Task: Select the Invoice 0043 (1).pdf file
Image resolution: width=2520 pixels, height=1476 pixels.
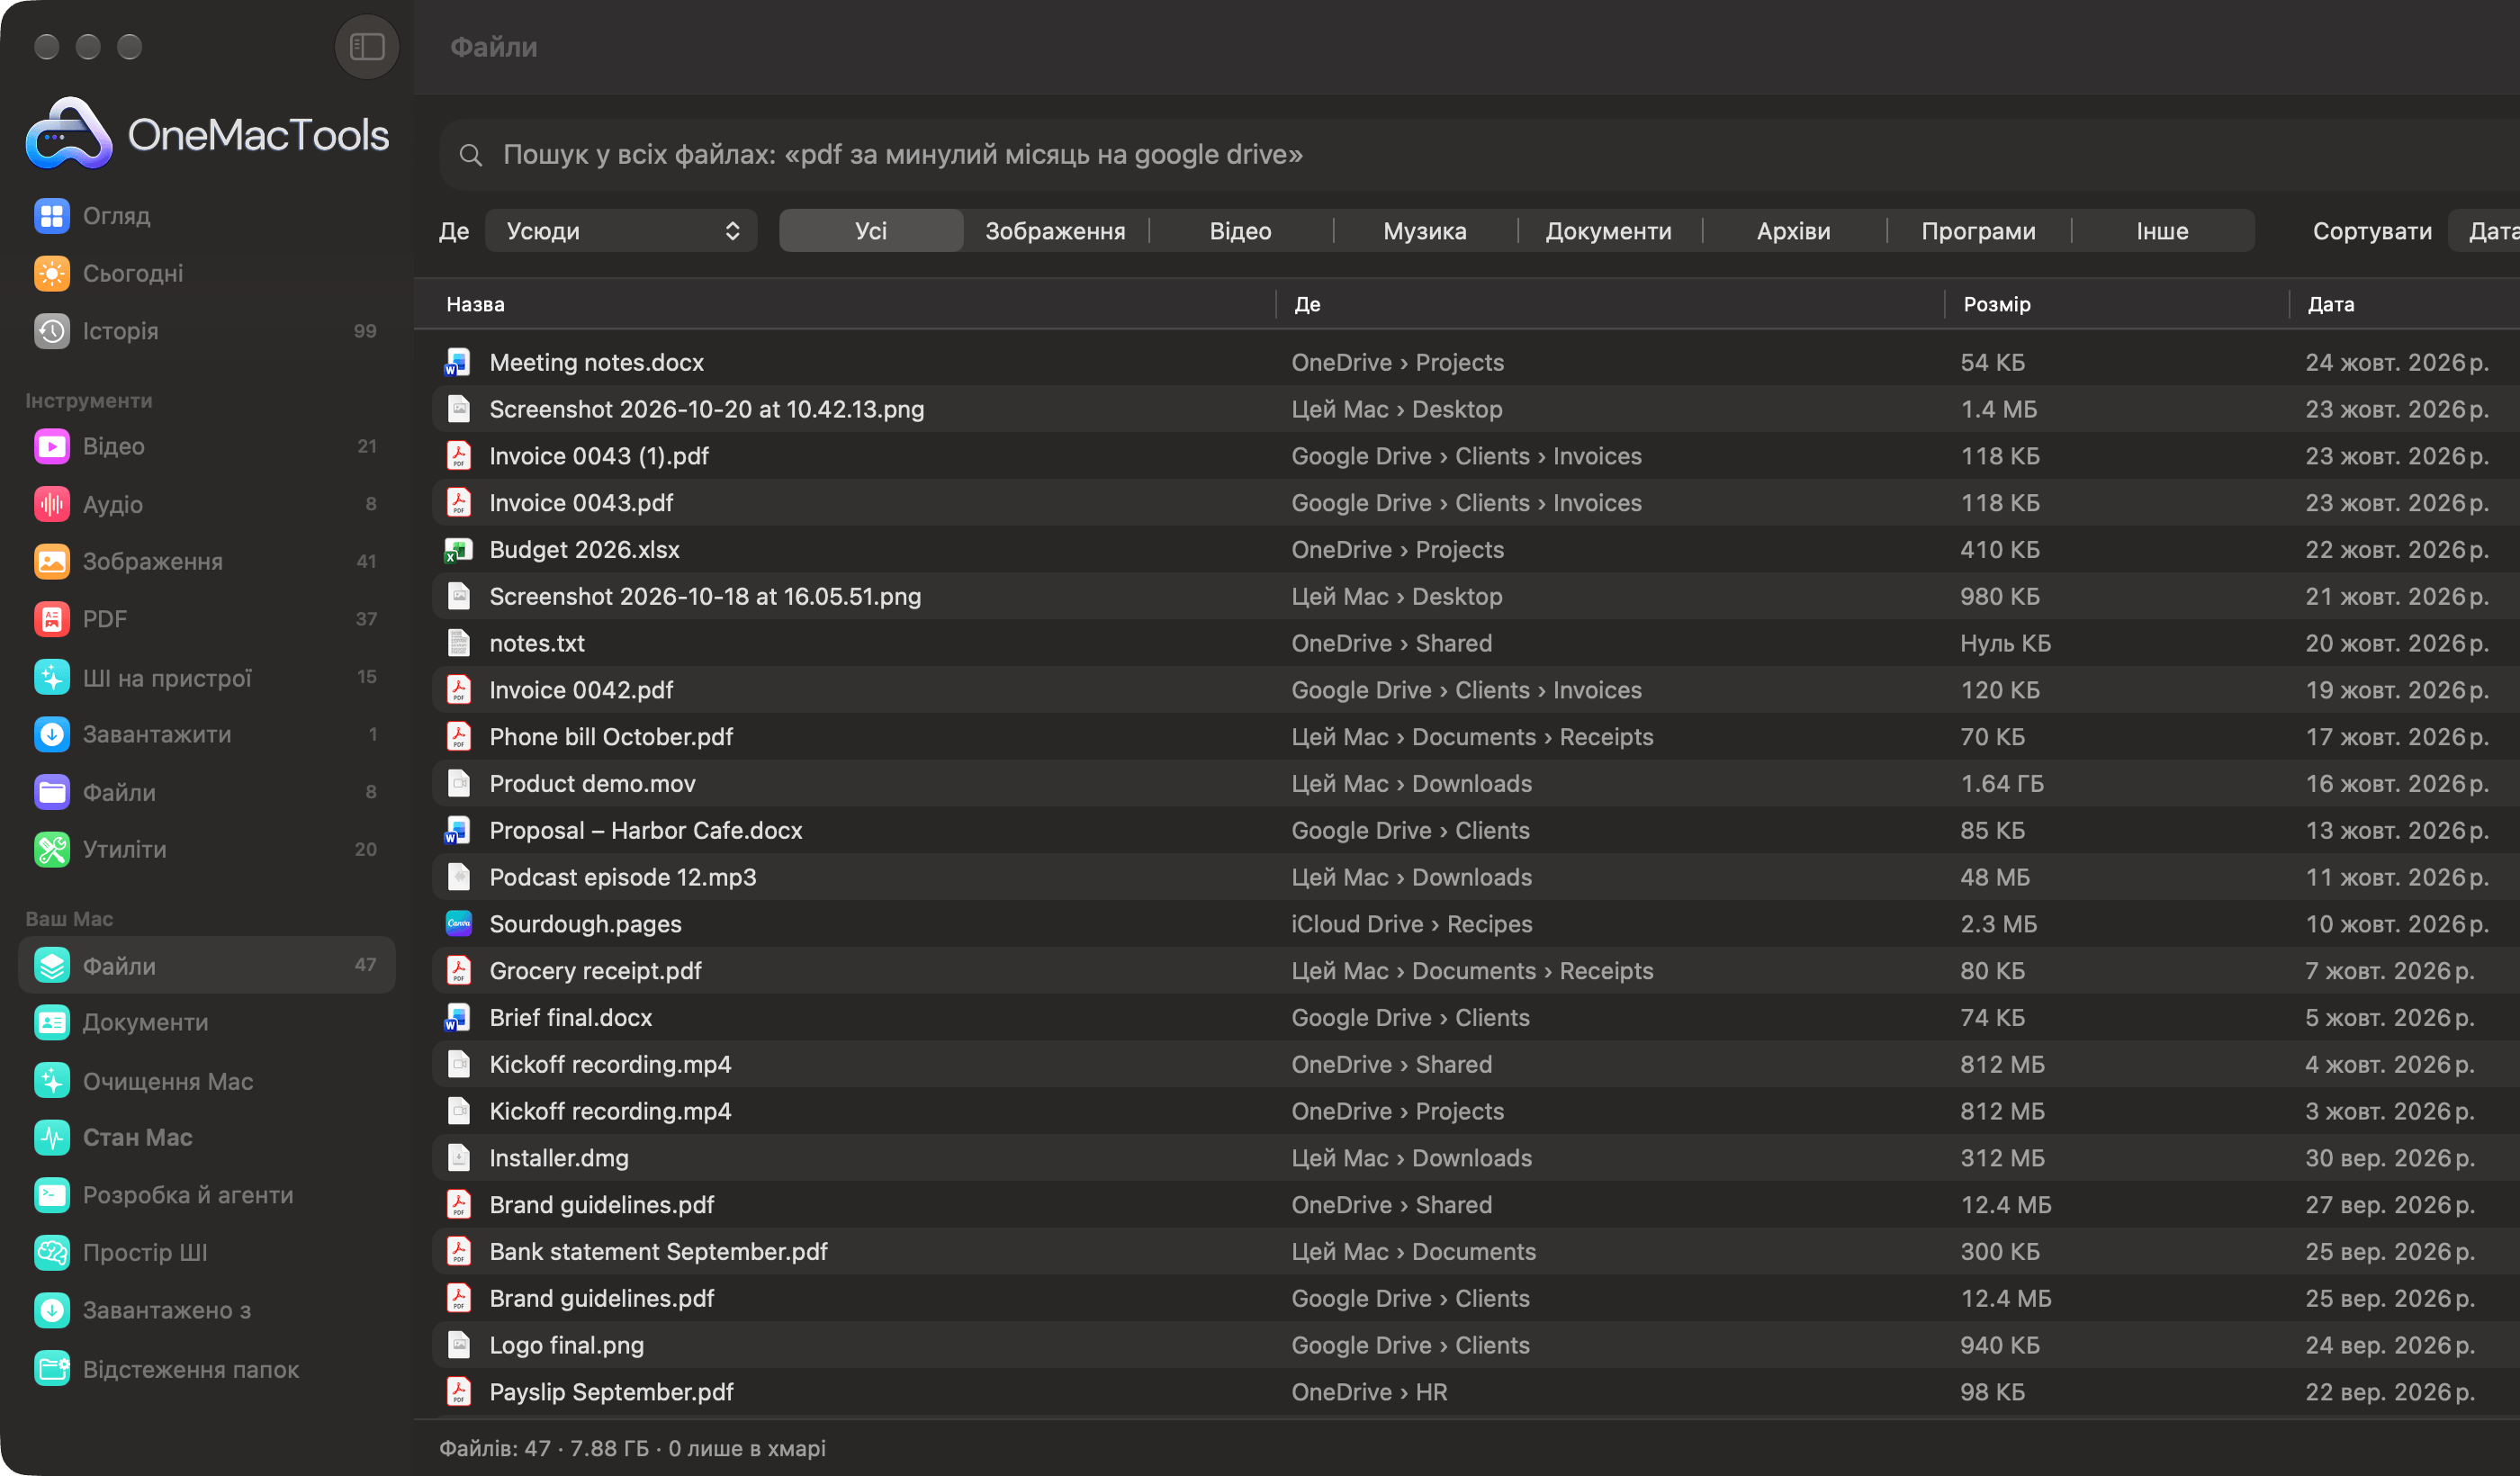Action: point(1476,456)
